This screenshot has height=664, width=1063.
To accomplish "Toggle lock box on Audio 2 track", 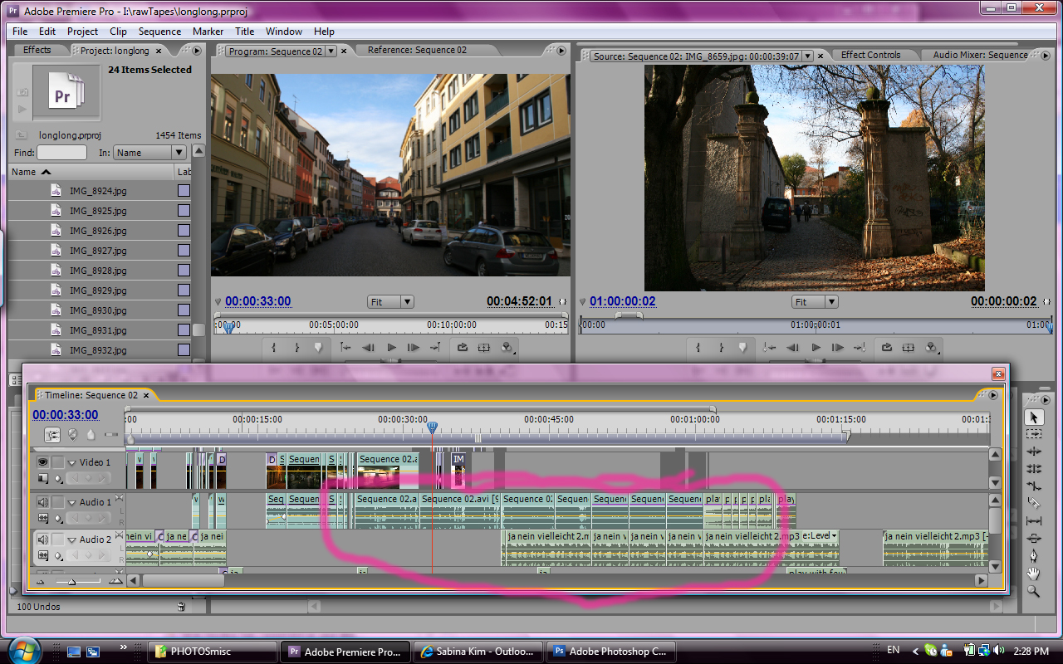I will click(x=57, y=539).
